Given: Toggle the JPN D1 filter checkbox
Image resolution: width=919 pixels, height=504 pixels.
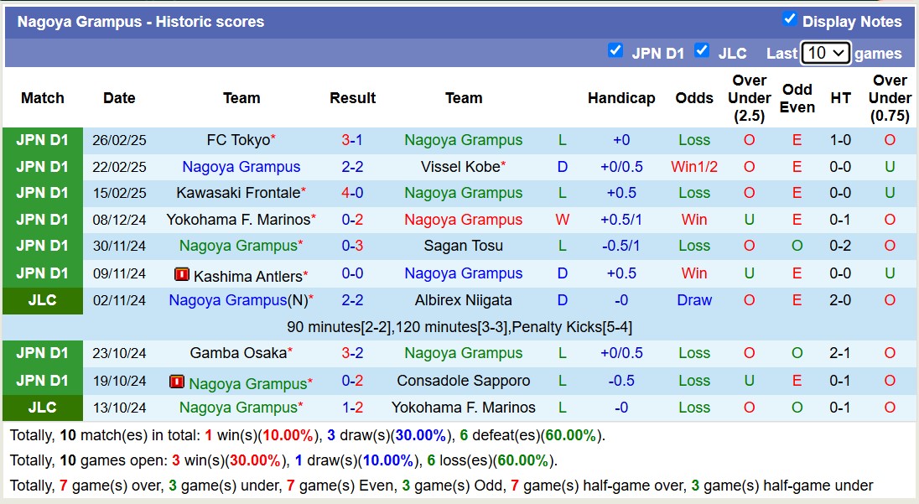Looking at the screenshot, I should coord(615,51).
